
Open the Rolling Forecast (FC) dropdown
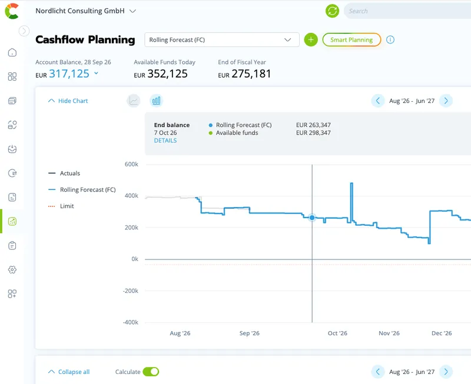pos(222,39)
